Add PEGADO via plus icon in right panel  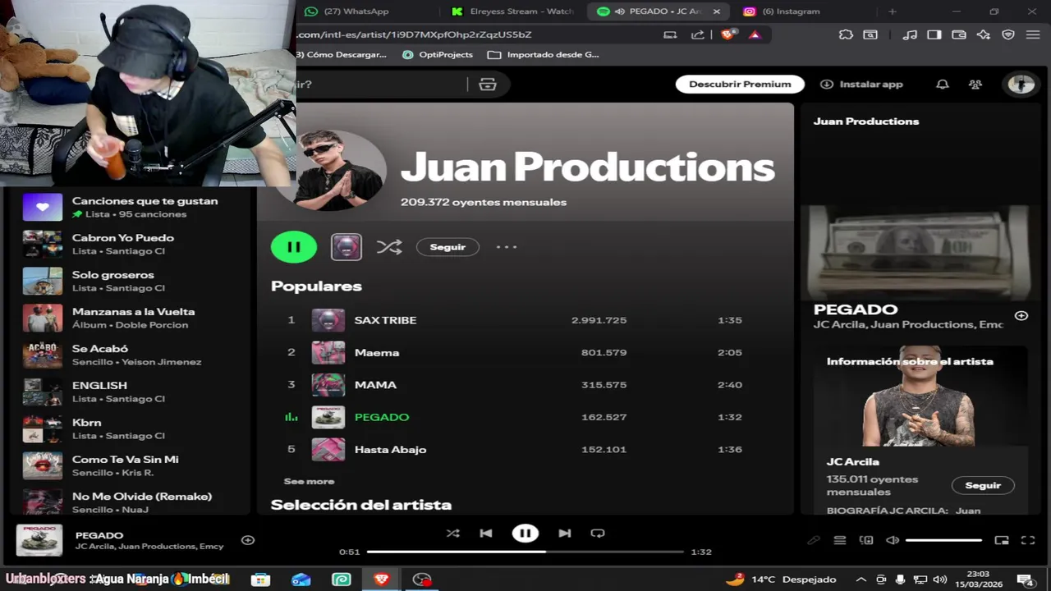coord(1021,316)
